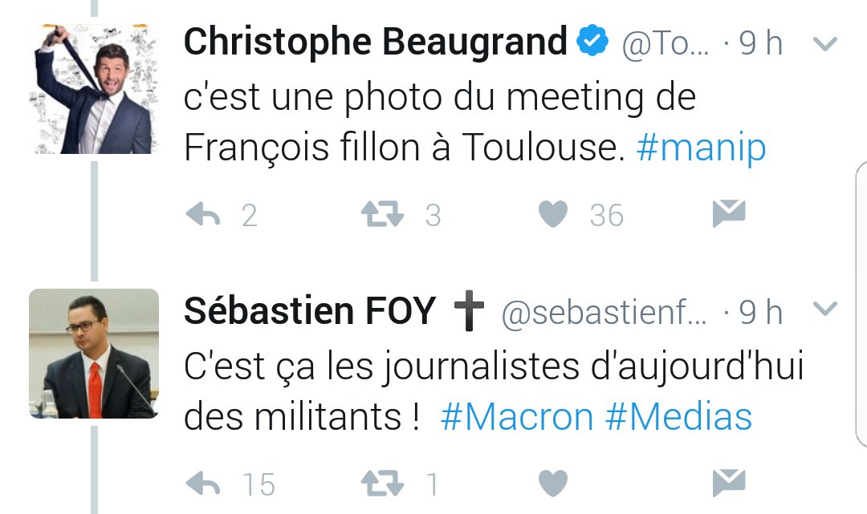
Task: Click the Sébastien FOY display name
Action: pos(309,311)
